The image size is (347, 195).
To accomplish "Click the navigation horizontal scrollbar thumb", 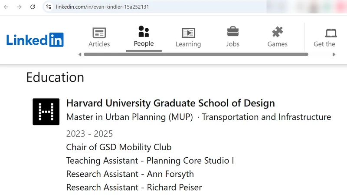I will pyautogui.click(x=195, y=55).
